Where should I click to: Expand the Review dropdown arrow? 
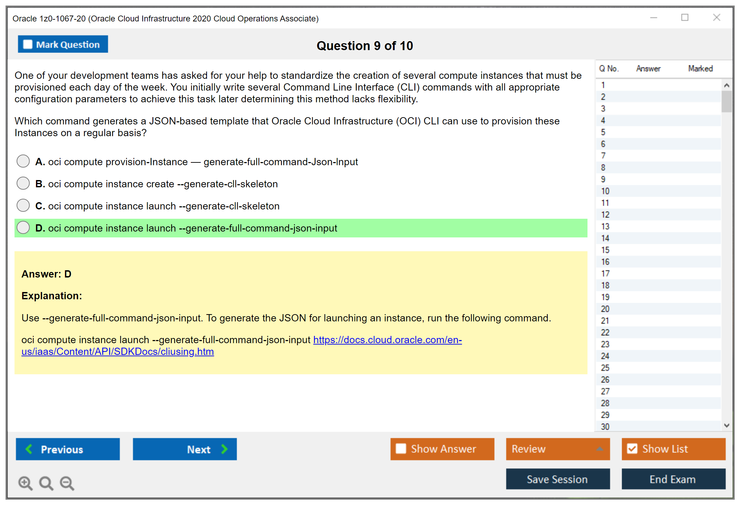(x=600, y=449)
